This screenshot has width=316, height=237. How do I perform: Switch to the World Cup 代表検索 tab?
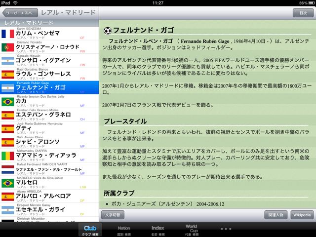(x=192, y=231)
